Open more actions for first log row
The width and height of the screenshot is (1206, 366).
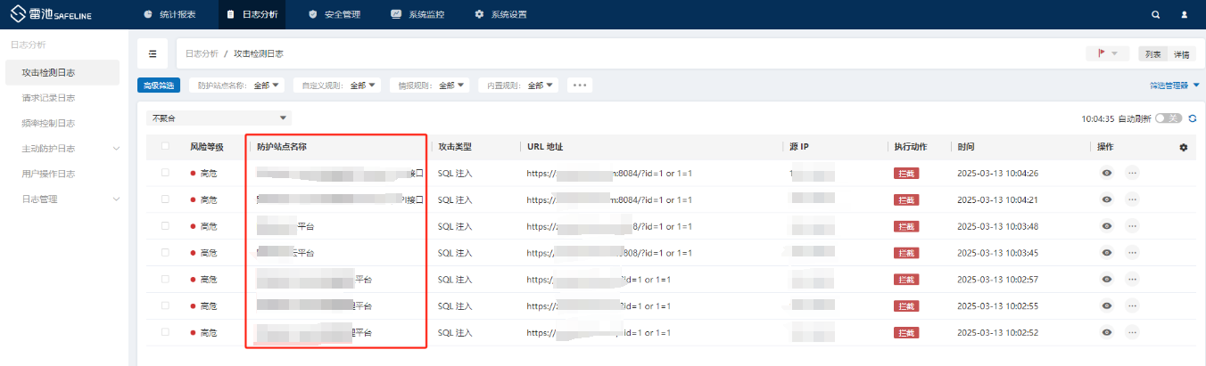pos(1132,174)
